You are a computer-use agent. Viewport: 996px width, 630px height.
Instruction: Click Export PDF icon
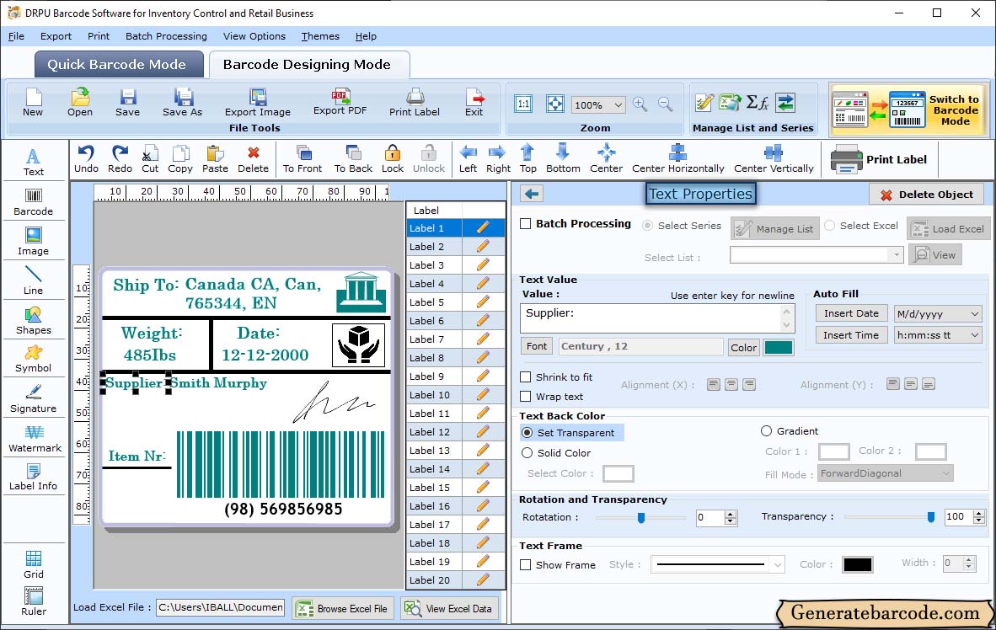[x=340, y=102]
